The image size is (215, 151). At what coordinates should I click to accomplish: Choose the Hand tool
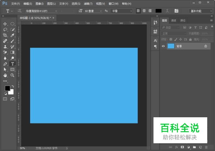(x=5, y=75)
